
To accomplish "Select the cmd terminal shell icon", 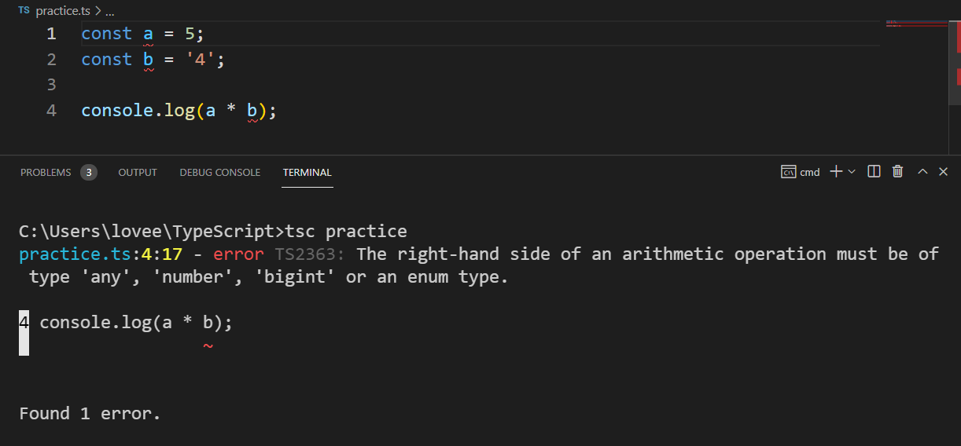I will [788, 171].
